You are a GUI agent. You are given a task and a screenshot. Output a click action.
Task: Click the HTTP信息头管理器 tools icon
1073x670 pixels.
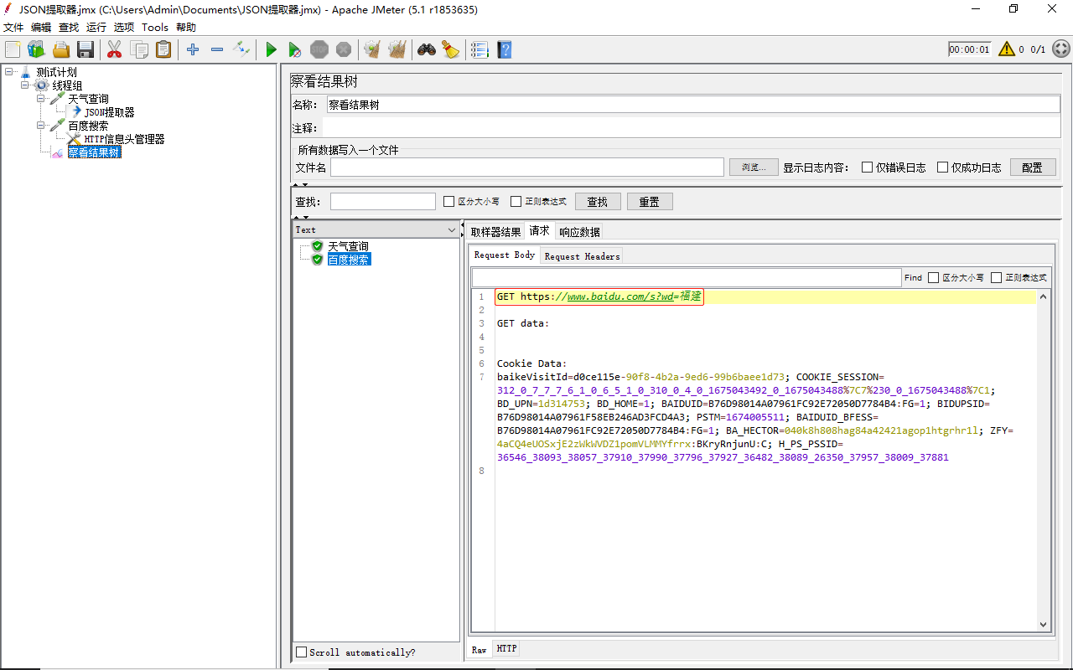point(74,139)
